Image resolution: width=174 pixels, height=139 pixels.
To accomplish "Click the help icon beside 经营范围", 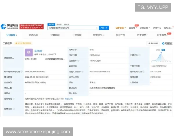I will tap(14, 109).
